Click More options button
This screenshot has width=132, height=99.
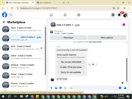107,37
